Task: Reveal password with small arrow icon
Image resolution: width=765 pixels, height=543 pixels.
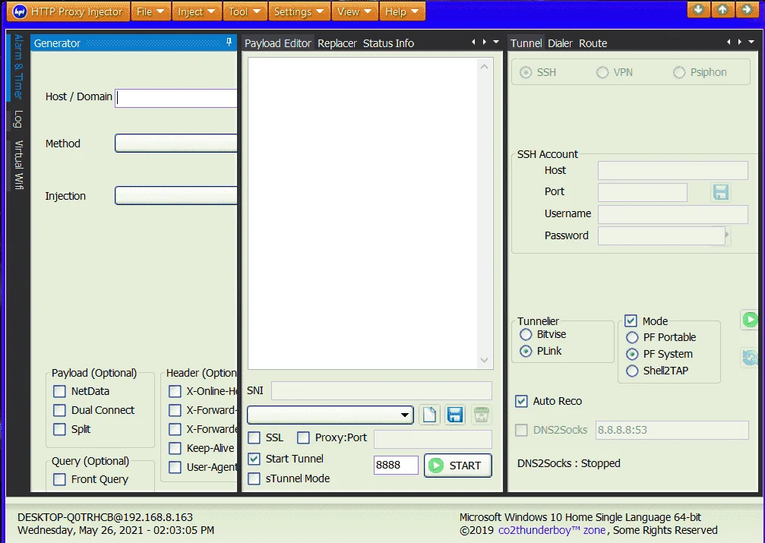Action: tap(727, 235)
